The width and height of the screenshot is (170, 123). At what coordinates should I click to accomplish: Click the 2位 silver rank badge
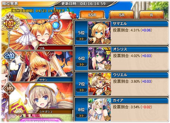10,55
